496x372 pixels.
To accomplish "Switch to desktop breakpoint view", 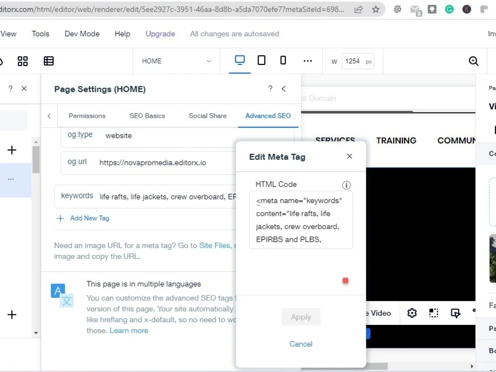I will [240, 60].
